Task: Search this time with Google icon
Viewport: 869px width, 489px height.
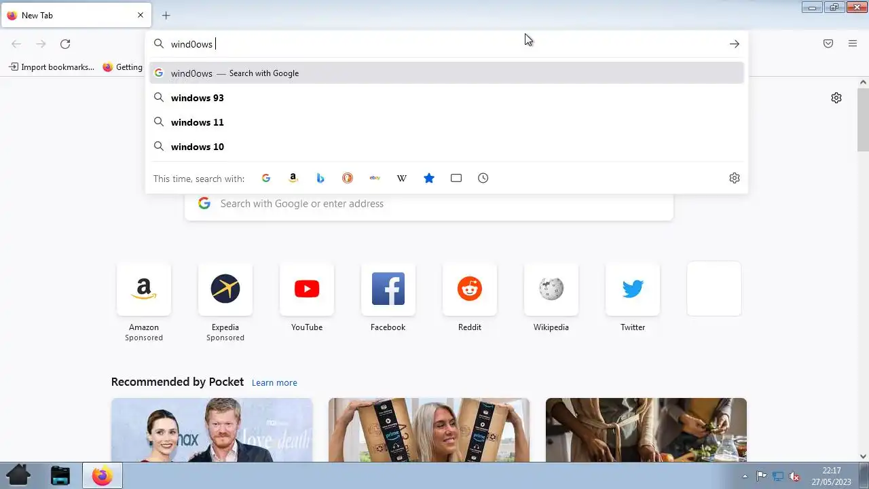Action: pyautogui.click(x=266, y=178)
